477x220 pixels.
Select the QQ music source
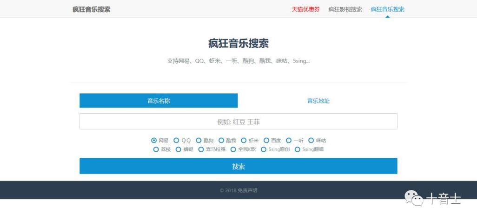click(x=176, y=140)
